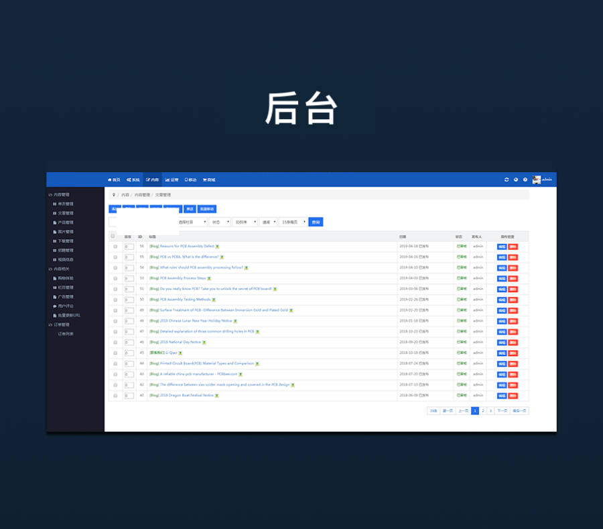Open 批量更新URL in the sidebar
603x529 pixels.
click(67, 315)
